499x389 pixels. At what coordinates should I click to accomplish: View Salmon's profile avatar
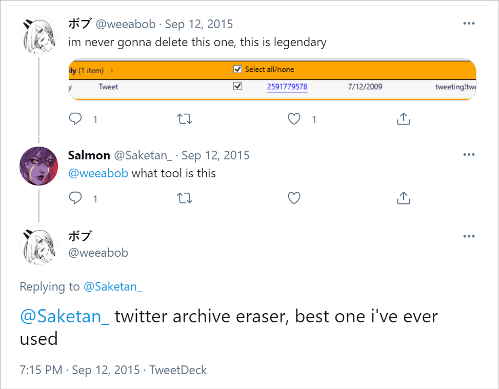38,166
